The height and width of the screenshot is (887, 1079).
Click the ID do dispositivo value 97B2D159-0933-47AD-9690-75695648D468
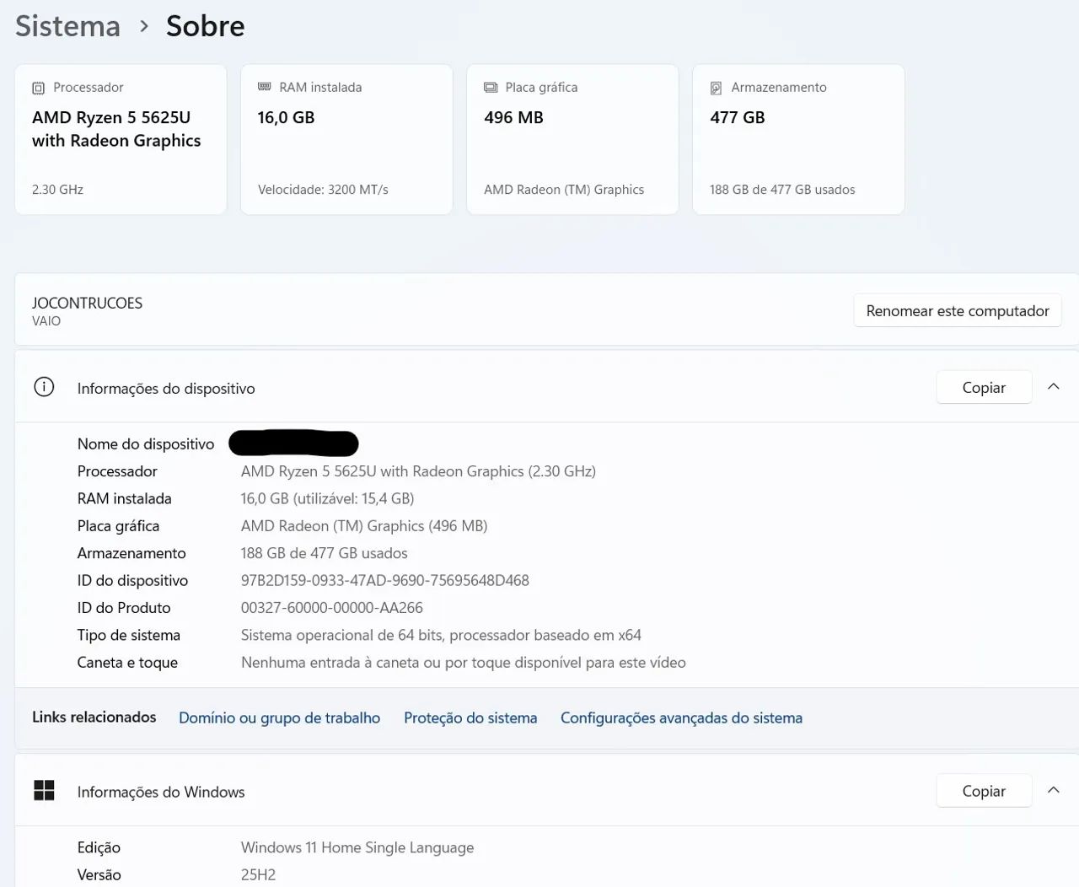[x=385, y=580]
